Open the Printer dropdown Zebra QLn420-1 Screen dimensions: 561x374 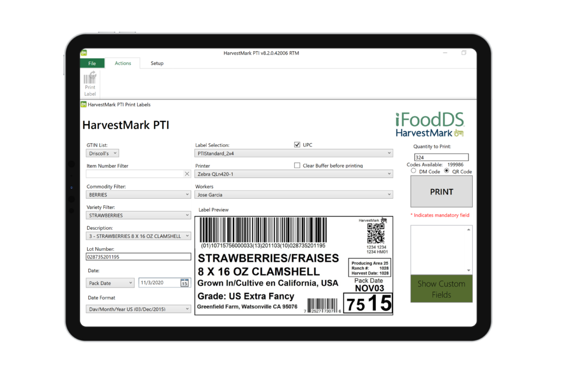[294, 174]
